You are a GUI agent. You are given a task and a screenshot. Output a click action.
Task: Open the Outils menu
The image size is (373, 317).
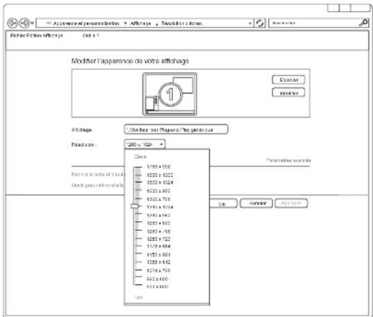89,35
